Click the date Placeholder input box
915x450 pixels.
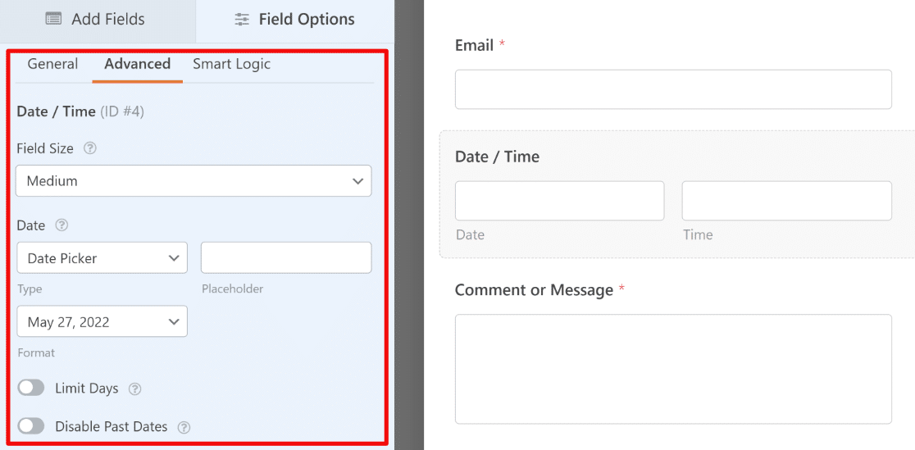286,258
